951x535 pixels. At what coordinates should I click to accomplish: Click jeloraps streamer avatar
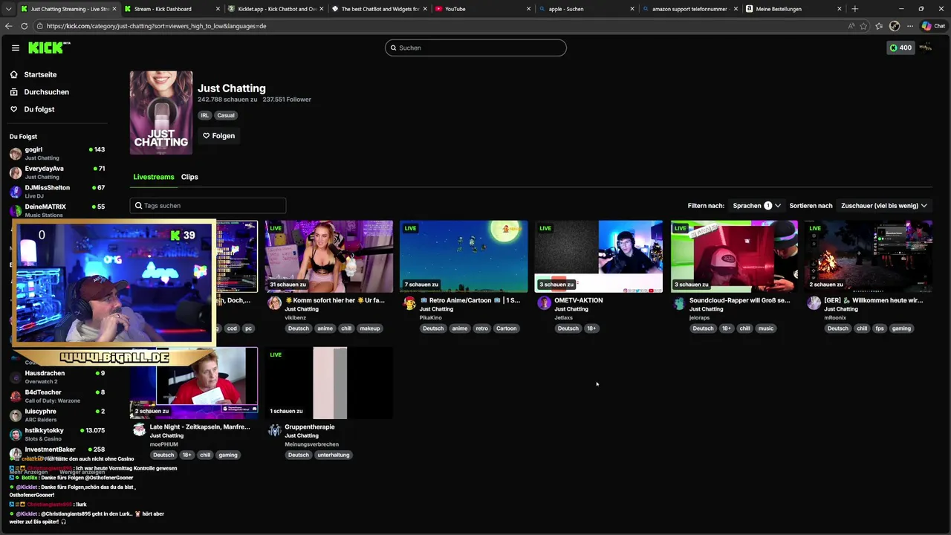point(678,303)
